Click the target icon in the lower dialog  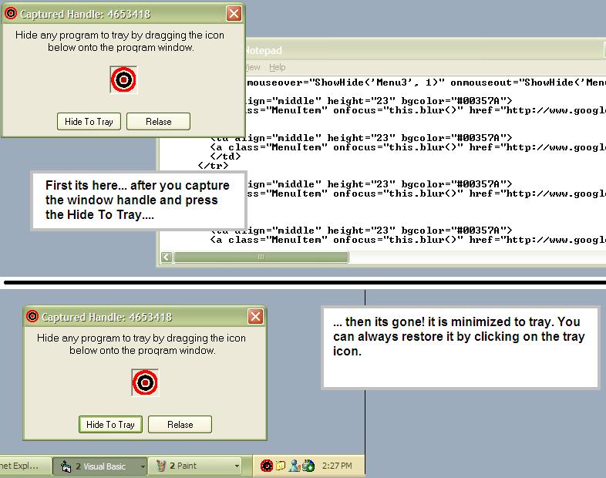144,382
